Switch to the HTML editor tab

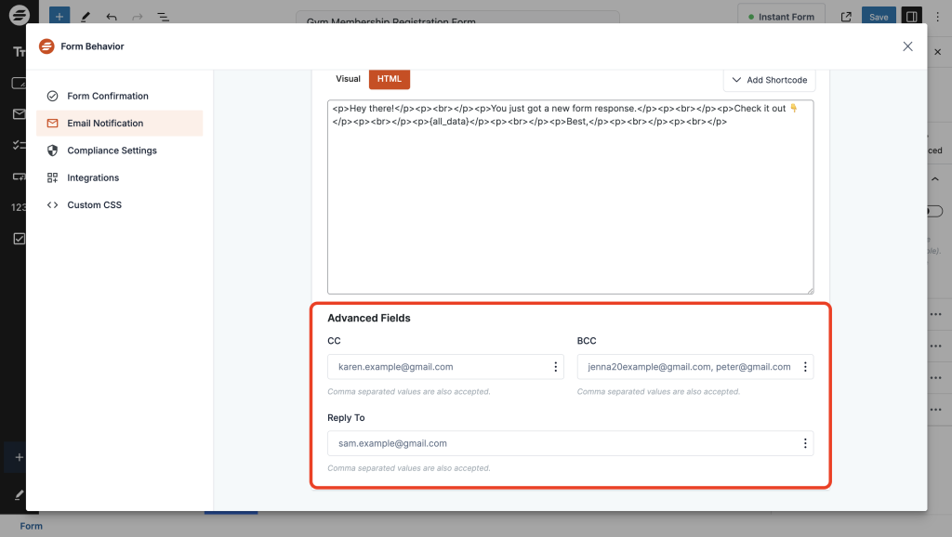(390, 79)
